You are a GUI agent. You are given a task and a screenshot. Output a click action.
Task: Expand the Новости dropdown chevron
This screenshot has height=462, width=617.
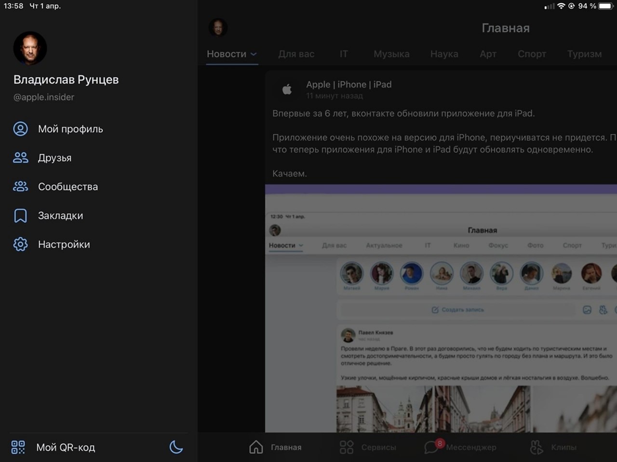point(254,54)
